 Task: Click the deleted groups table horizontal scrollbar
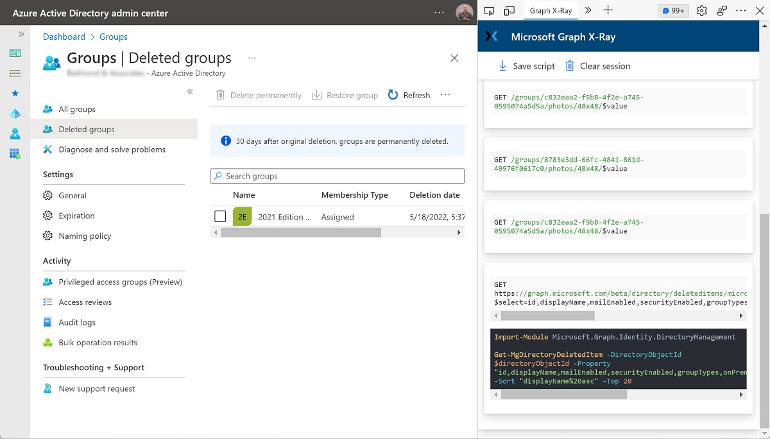301,232
